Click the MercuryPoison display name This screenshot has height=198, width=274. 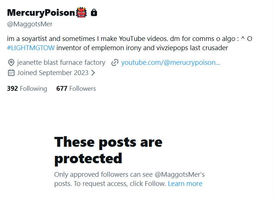pyautogui.click(x=41, y=13)
